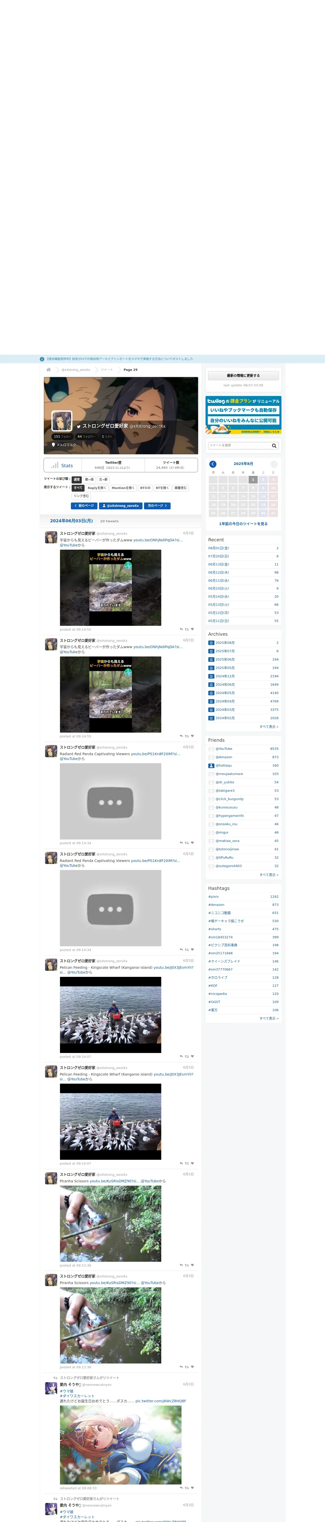325x1522 pixels.
Task: Open Twilog 課金プラン ad banner
Action: pyautogui.click(x=243, y=415)
